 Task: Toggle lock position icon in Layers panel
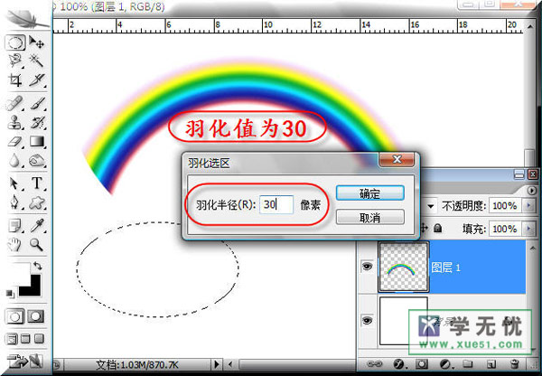coord(424,229)
